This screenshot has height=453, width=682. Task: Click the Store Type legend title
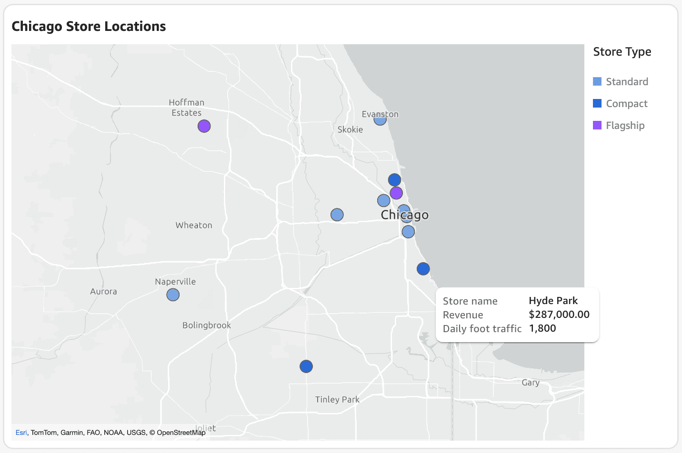click(x=622, y=52)
